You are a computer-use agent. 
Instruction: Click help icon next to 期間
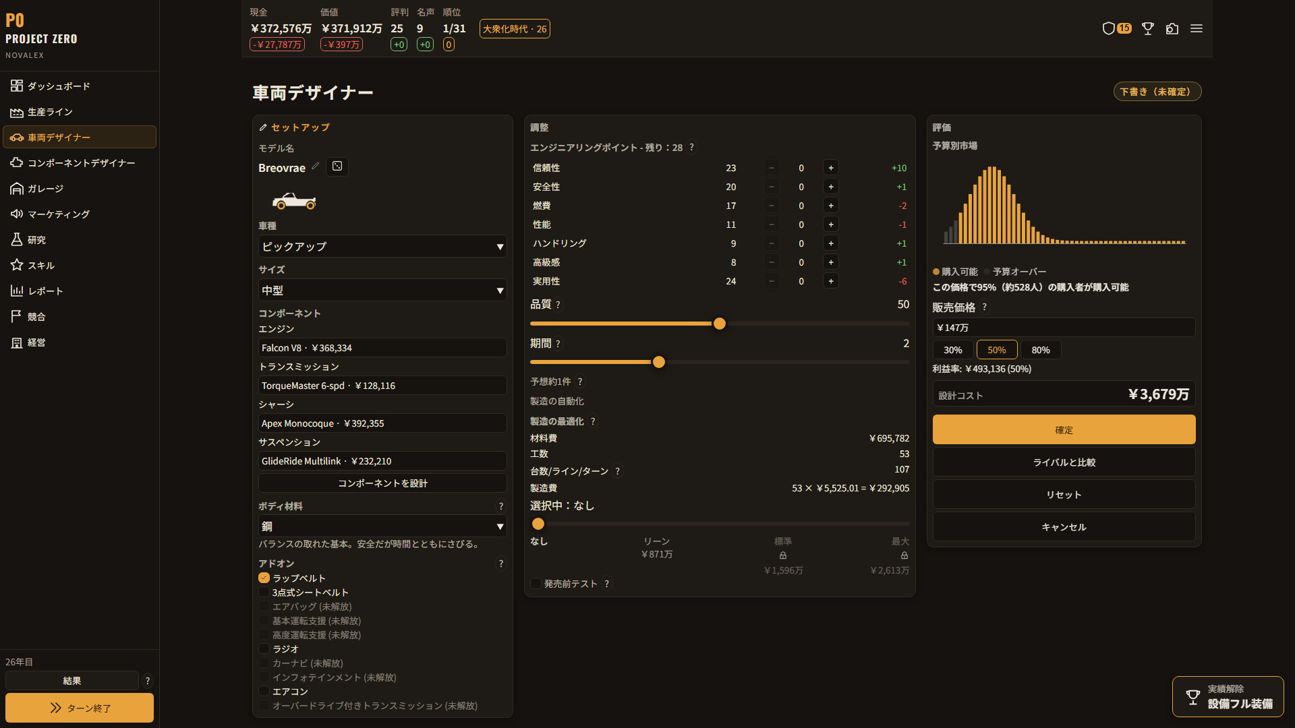pyautogui.click(x=558, y=344)
